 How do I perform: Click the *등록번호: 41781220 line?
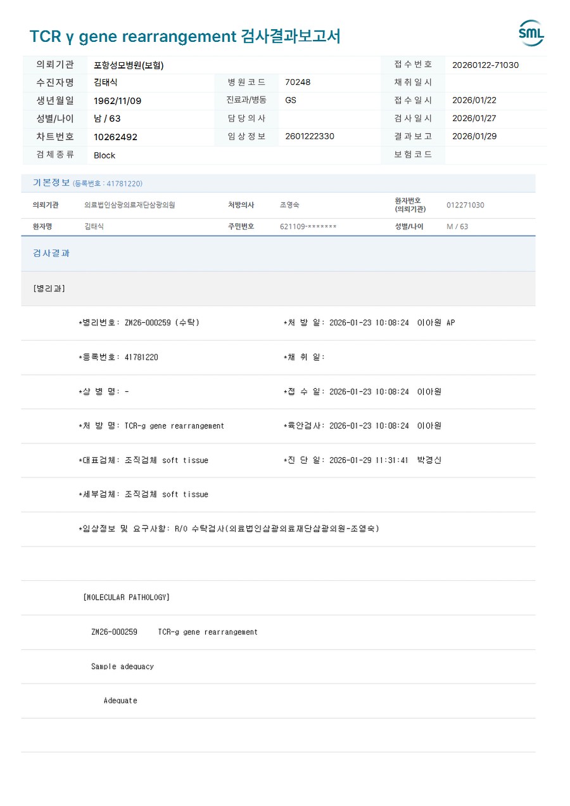pyautogui.click(x=118, y=357)
